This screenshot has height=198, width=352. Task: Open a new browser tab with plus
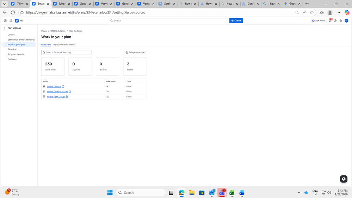pyautogui.click(x=307, y=4)
